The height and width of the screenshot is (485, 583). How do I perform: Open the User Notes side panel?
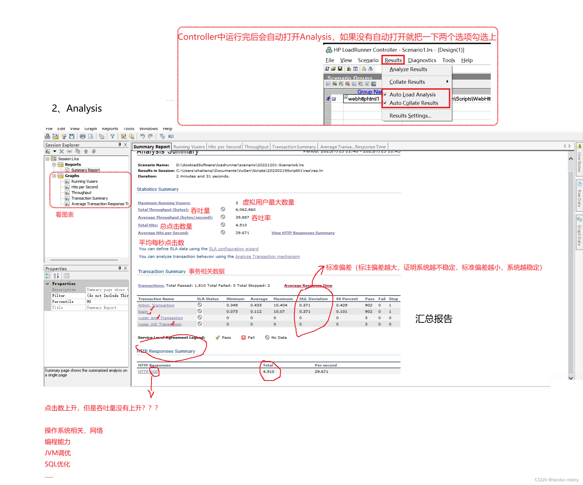click(x=579, y=159)
